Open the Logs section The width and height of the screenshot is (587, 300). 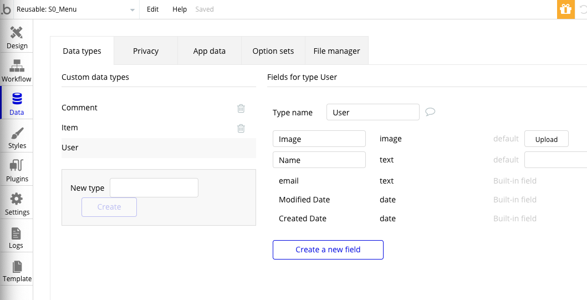click(x=17, y=237)
